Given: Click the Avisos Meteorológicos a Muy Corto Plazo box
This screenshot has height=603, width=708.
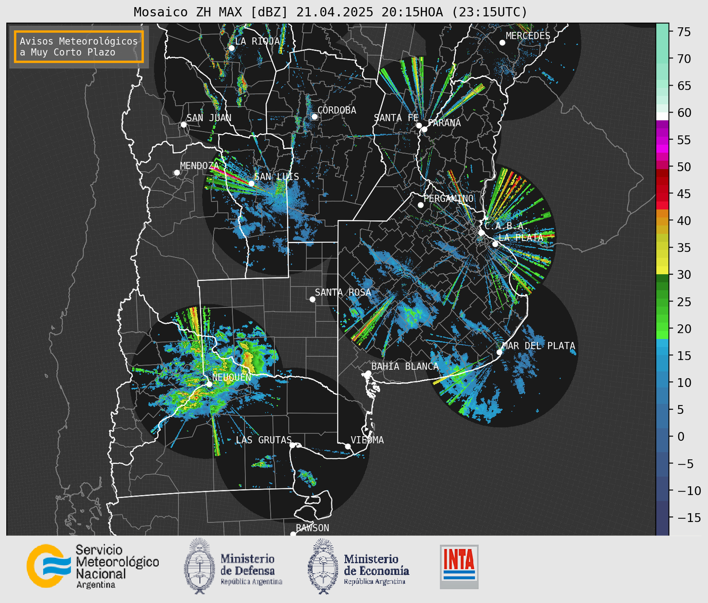Looking at the screenshot, I should 79,47.
